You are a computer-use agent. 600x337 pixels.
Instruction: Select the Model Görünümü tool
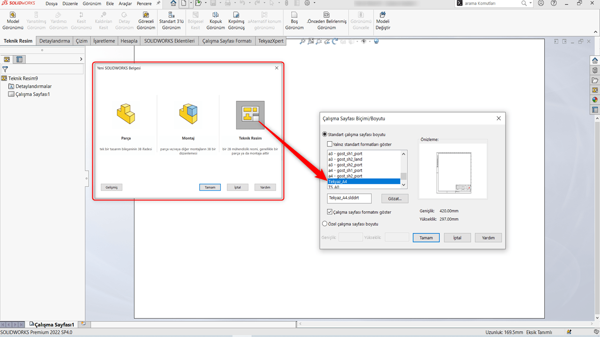(13, 21)
